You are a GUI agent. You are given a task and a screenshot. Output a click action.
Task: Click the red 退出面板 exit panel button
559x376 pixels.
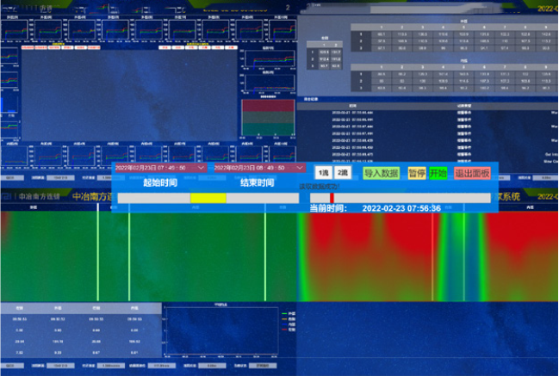pos(472,173)
